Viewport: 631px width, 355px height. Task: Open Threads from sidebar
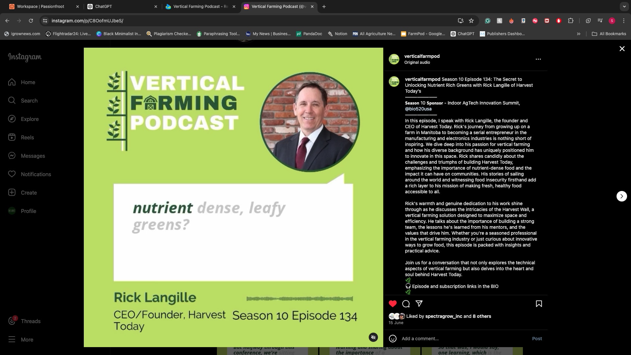tap(24, 321)
